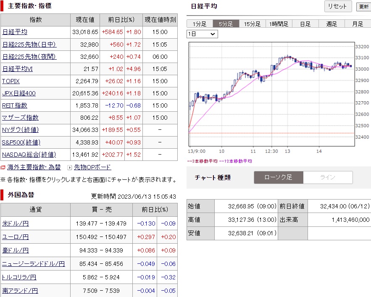Open the 豪ドル/円 currency link
The width and height of the screenshot is (371, 297).
(x=16, y=250)
